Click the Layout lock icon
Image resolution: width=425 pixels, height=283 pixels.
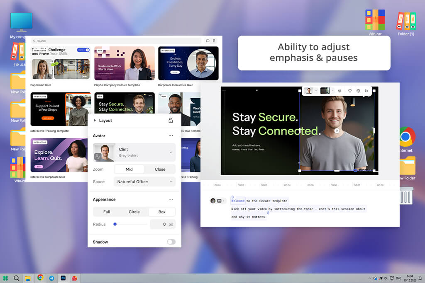[171, 121]
